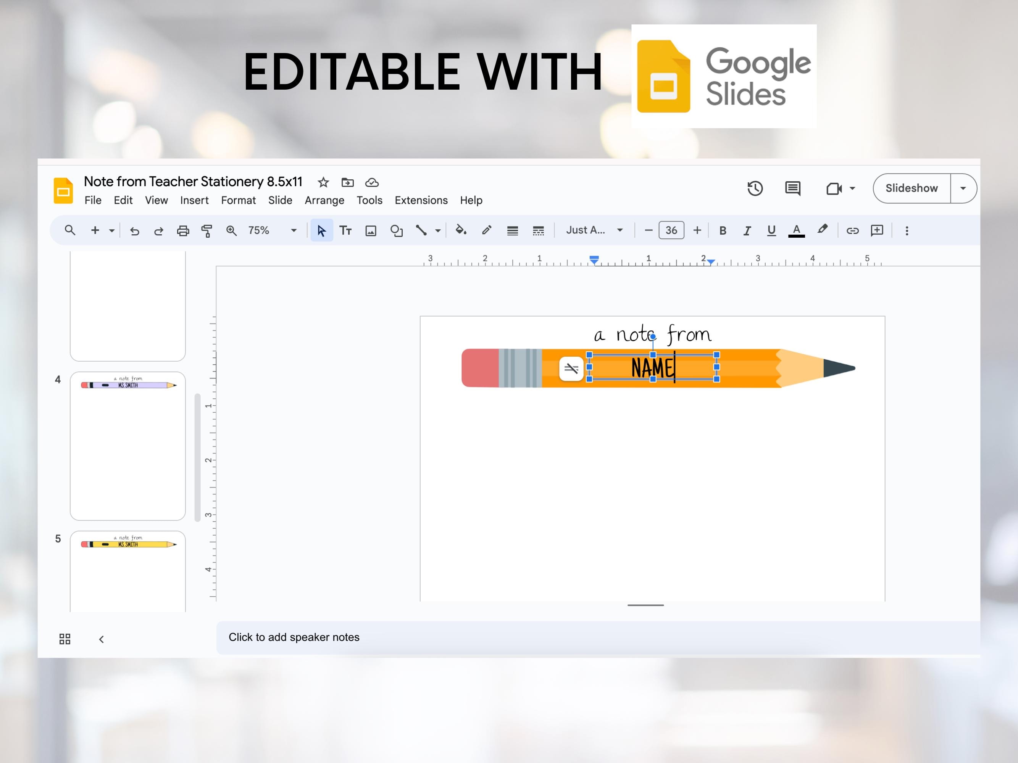Open the border color pencil
This screenshot has height=763, width=1018.
pos(486,230)
